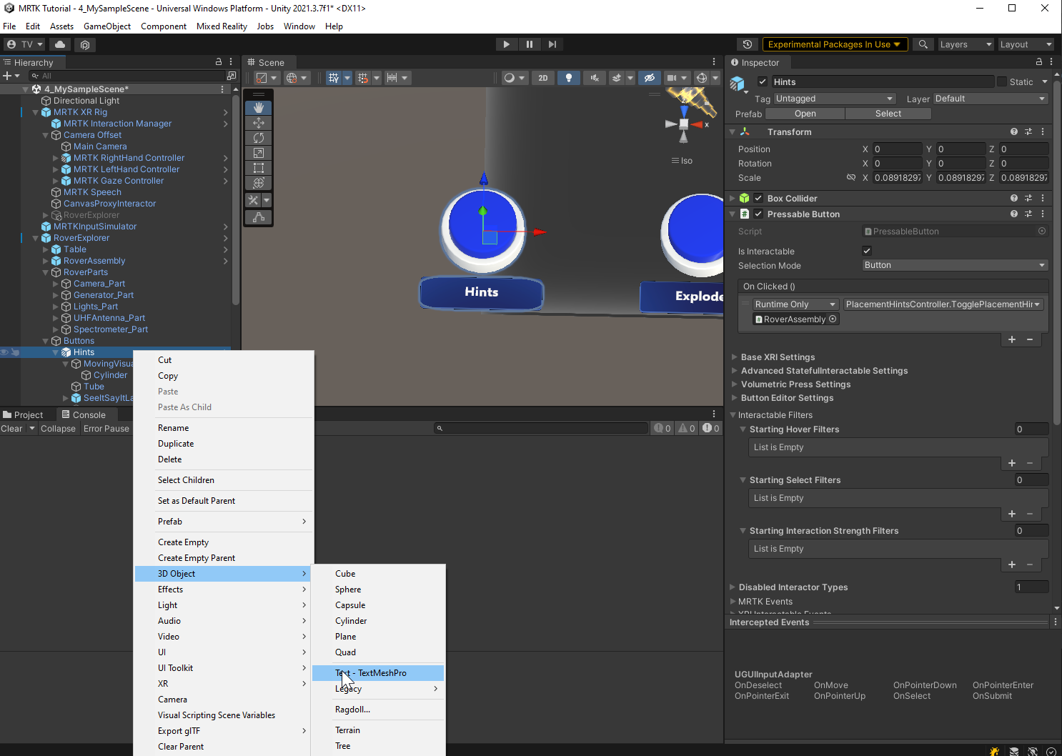Hide the Hints object with its visibility toggle

(4, 352)
